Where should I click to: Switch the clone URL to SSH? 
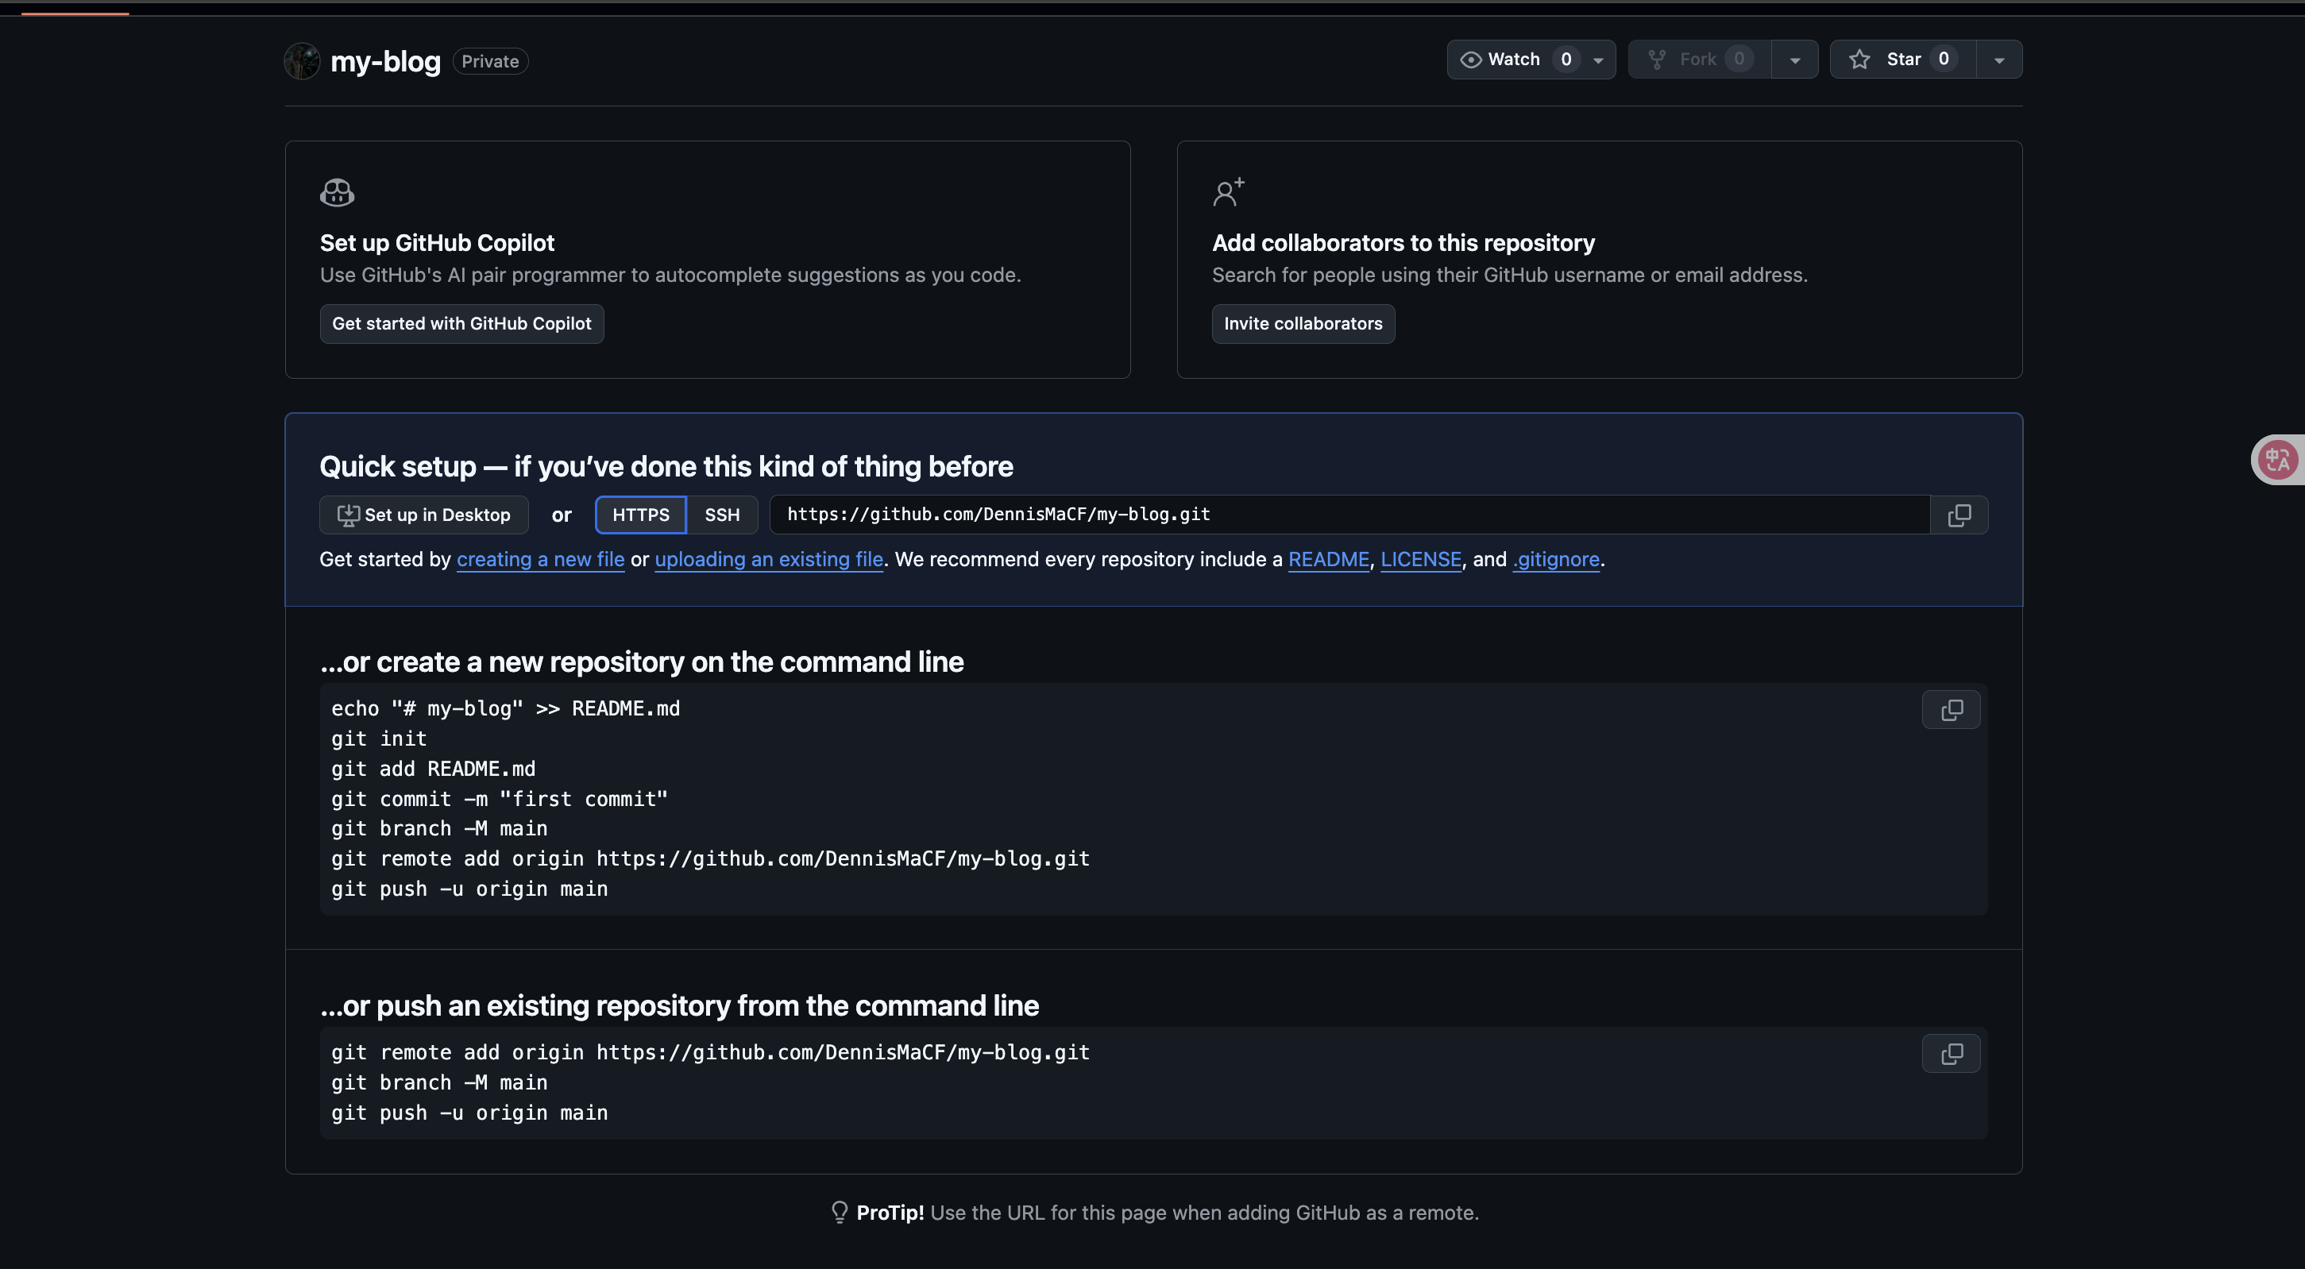721,515
